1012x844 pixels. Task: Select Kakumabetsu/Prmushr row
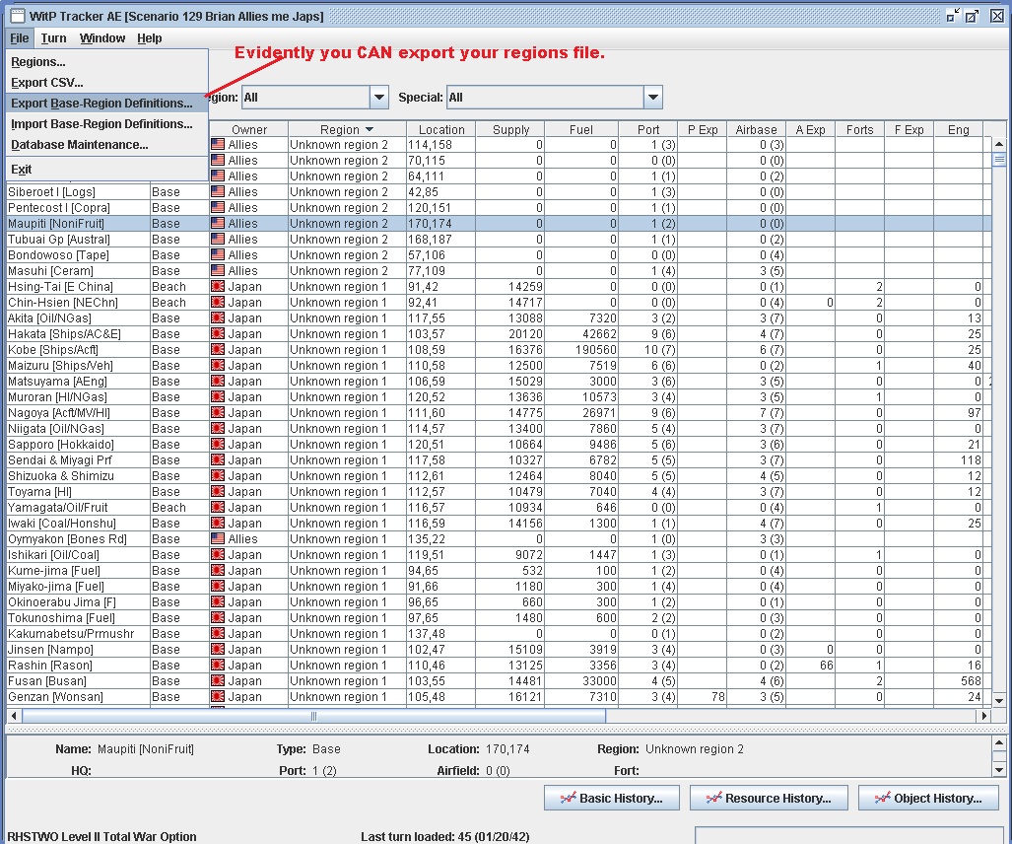[499, 633]
